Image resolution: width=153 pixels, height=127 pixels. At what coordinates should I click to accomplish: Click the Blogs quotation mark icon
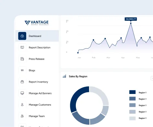22,70
